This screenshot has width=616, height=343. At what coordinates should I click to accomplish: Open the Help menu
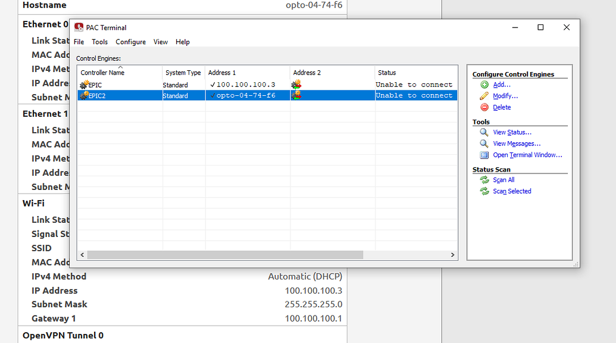tap(182, 42)
